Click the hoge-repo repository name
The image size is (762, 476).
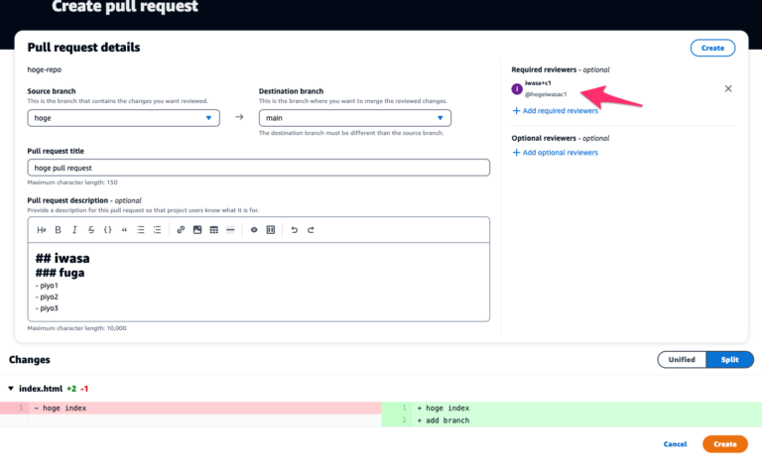(45, 69)
